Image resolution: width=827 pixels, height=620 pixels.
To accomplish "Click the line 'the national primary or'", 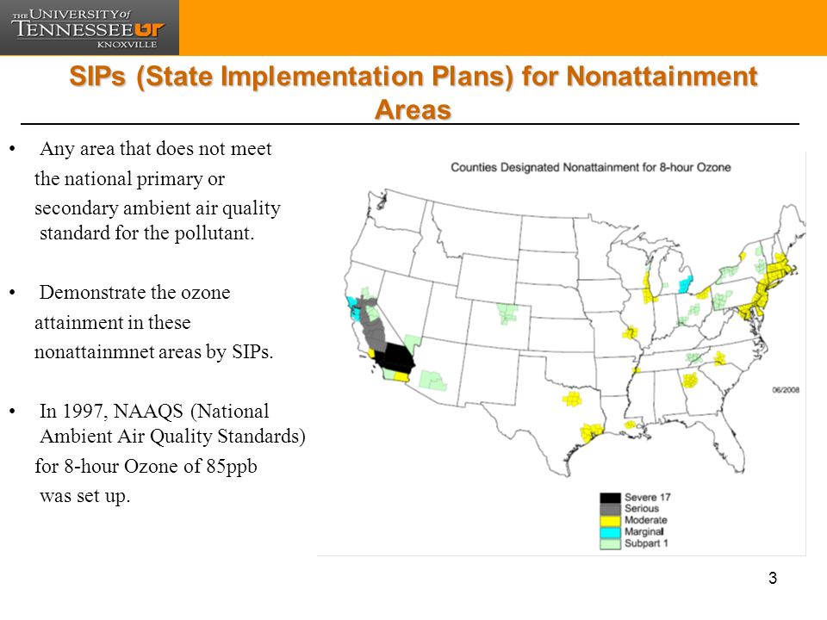I will tap(129, 179).
